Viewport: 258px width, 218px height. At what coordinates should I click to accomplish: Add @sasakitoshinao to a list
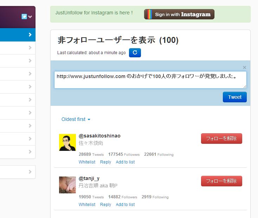125,162
